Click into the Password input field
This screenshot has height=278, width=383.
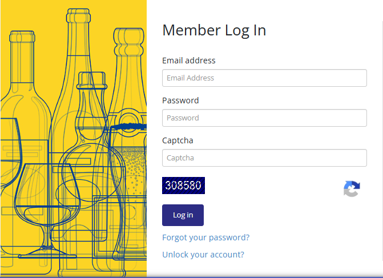pos(264,118)
